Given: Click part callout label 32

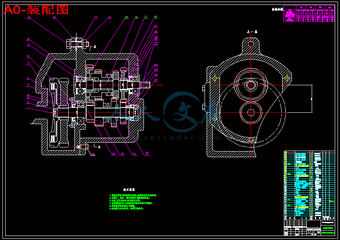Looking at the screenshot, I should click(x=147, y=153).
